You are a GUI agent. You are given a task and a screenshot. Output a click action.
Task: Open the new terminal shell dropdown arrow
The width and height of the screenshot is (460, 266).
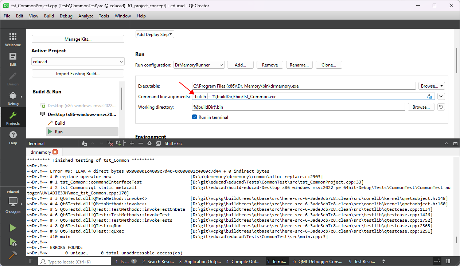click(x=125, y=144)
